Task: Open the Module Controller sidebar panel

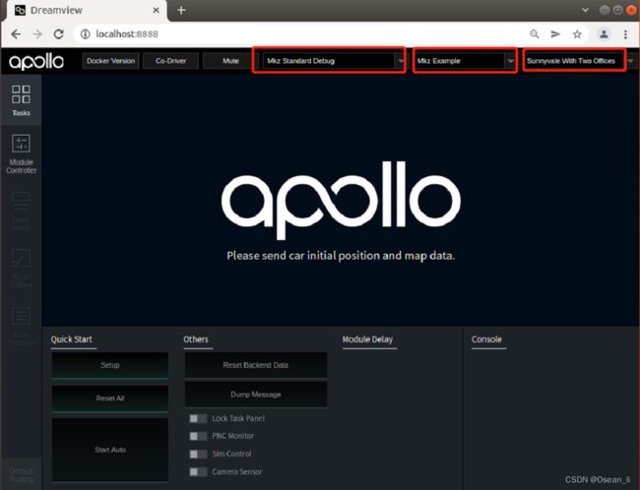Action: tap(21, 153)
